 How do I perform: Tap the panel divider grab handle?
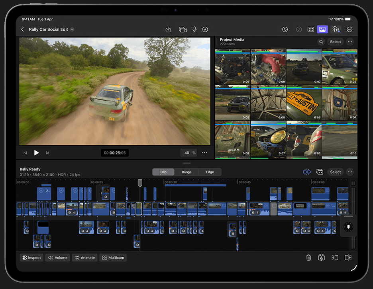pos(187,163)
